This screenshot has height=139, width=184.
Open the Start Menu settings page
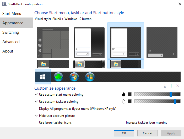17,13
